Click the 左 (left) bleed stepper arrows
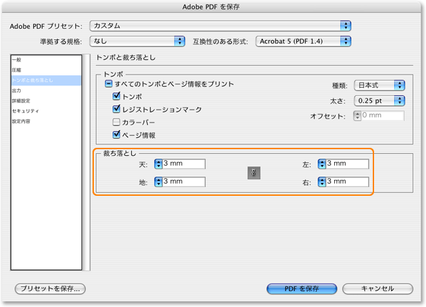The height and width of the screenshot is (307, 426). pyautogui.click(x=321, y=164)
